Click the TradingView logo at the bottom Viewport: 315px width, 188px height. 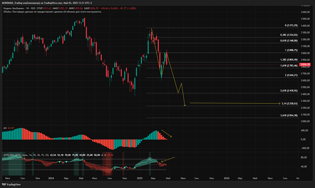click(11, 185)
